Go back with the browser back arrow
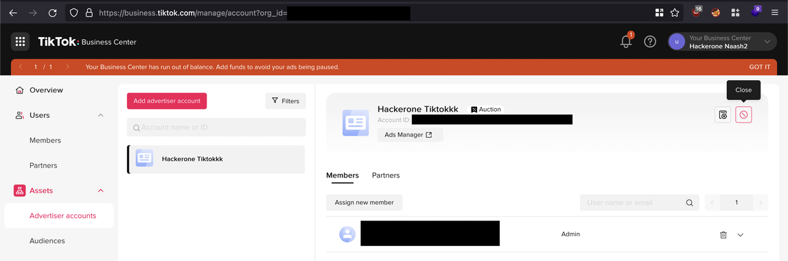 tap(14, 13)
